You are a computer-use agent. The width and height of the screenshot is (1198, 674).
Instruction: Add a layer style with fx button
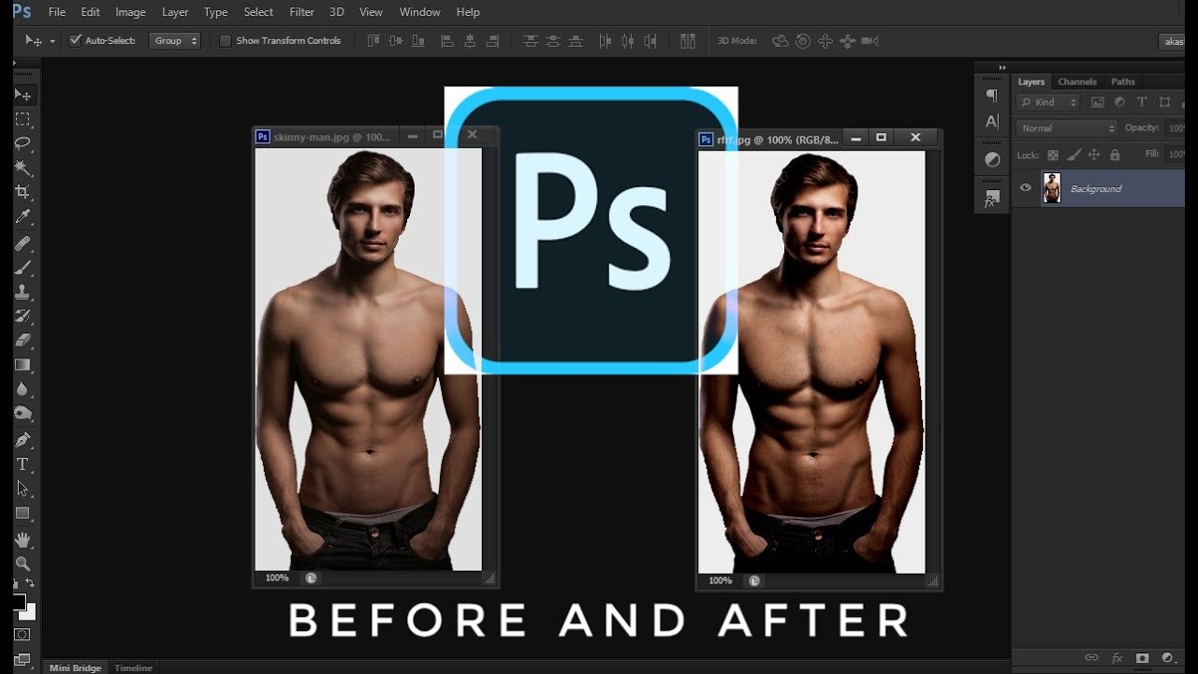point(1117,658)
